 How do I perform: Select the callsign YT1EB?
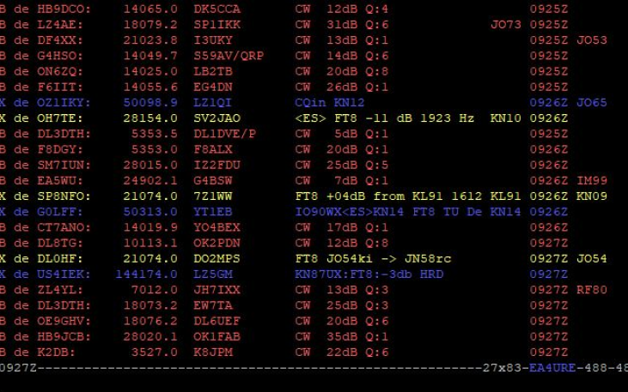click(213, 212)
